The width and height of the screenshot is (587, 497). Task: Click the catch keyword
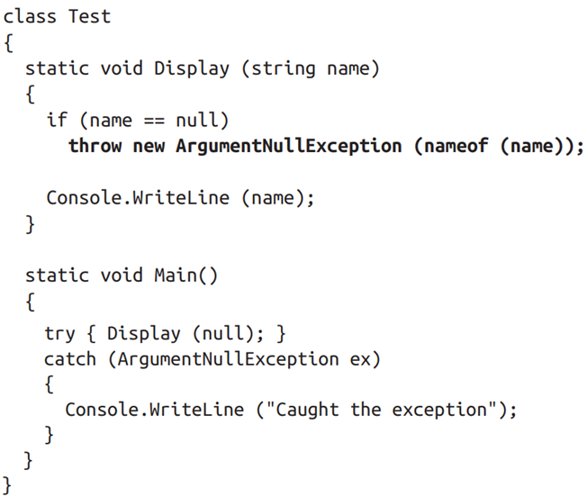point(70,359)
